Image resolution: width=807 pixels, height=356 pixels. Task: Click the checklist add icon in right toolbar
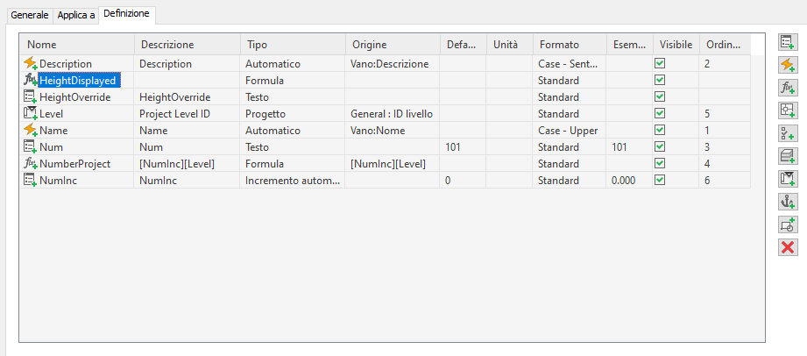787,133
